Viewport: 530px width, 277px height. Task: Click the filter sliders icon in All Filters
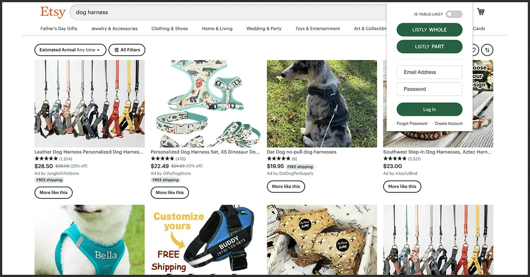[117, 50]
